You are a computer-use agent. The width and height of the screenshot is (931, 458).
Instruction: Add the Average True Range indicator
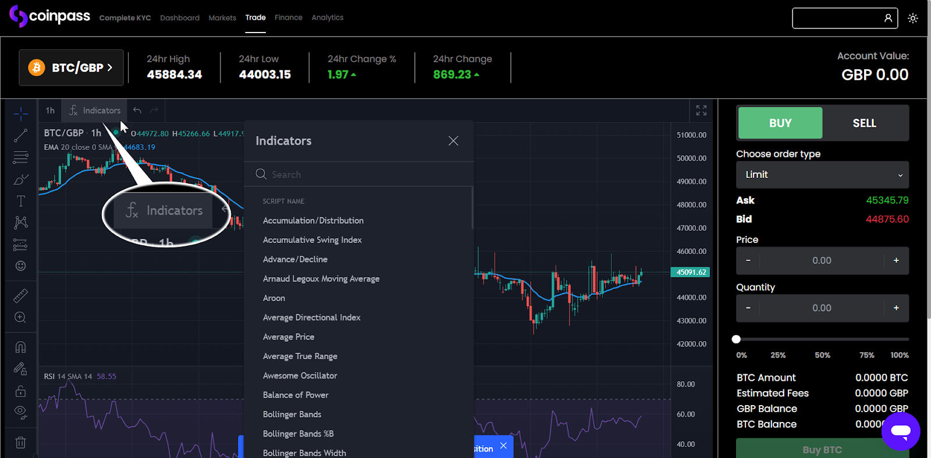pos(300,356)
